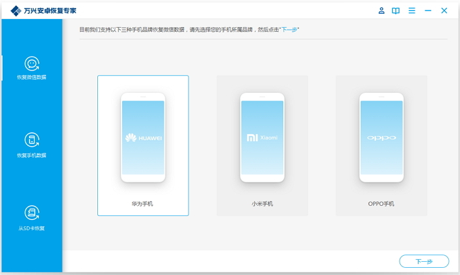Click the 下一步 button
This screenshot has height=275, width=460.
click(x=424, y=261)
